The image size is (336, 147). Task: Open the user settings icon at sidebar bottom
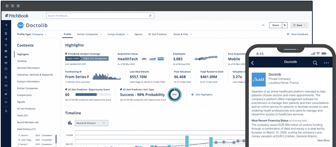[6, 111]
